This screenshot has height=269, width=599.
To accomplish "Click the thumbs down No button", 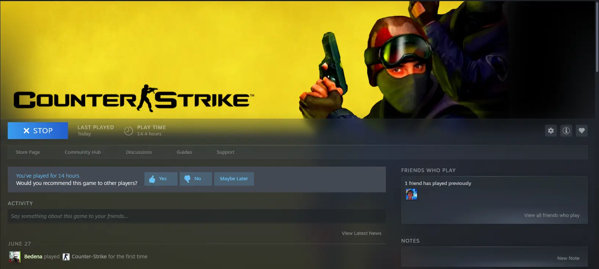I will pyautogui.click(x=196, y=179).
